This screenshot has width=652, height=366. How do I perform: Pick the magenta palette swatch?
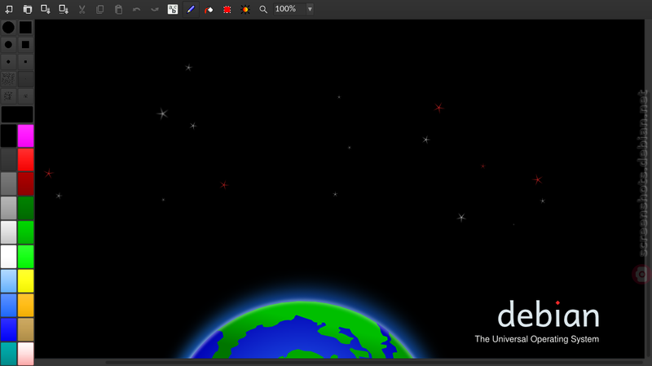26,135
